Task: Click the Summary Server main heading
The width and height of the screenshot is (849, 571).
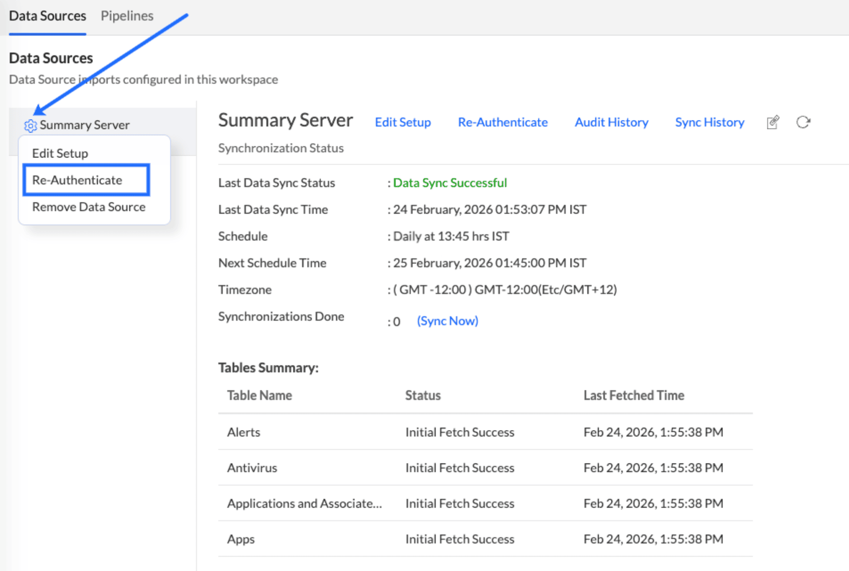Action: [x=286, y=120]
